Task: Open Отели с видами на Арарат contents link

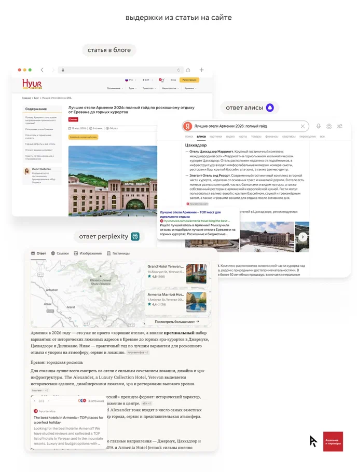Action: 39,150
